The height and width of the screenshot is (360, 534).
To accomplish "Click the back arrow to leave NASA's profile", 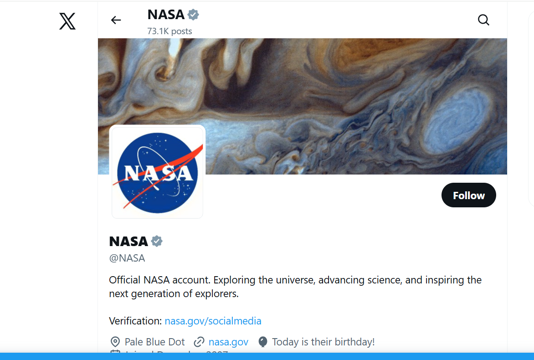I will 116,20.
